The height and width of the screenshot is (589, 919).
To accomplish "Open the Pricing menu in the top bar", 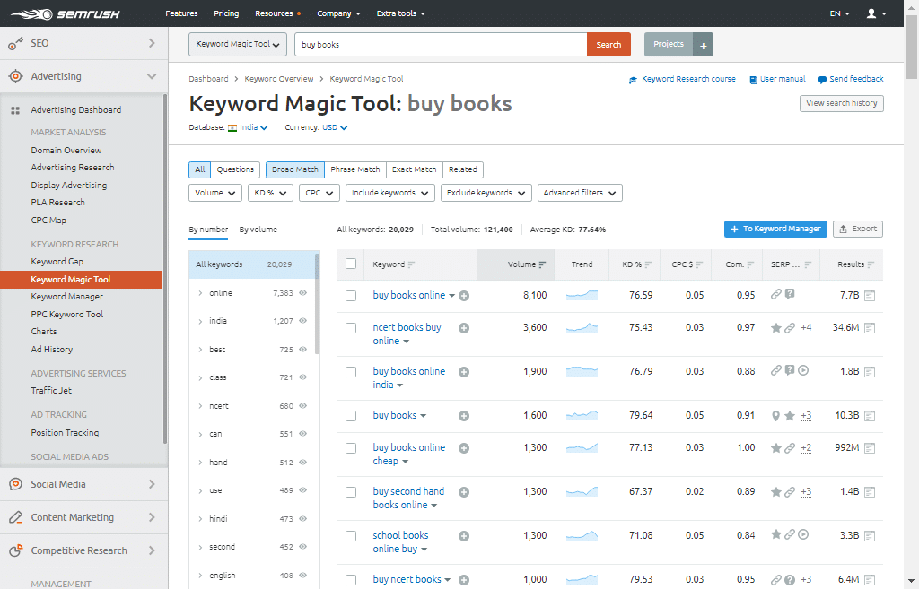I will (225, 13).
